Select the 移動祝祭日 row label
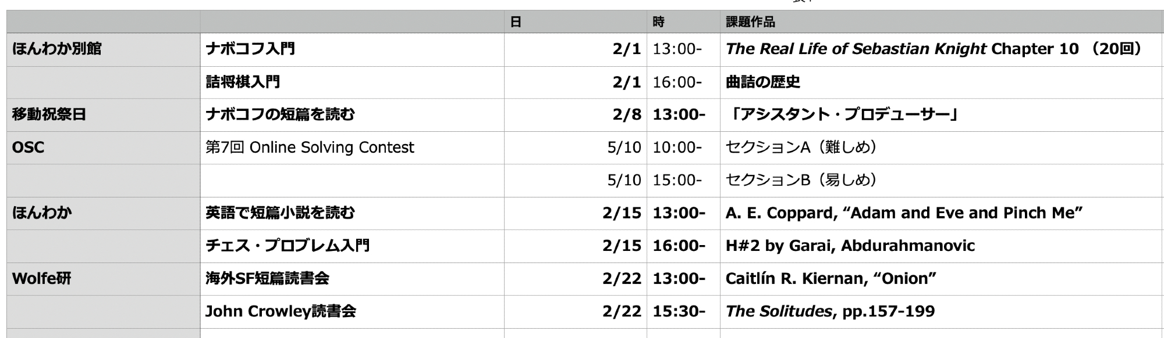This screenshot has width=1164, height=338. pos(103,114)
